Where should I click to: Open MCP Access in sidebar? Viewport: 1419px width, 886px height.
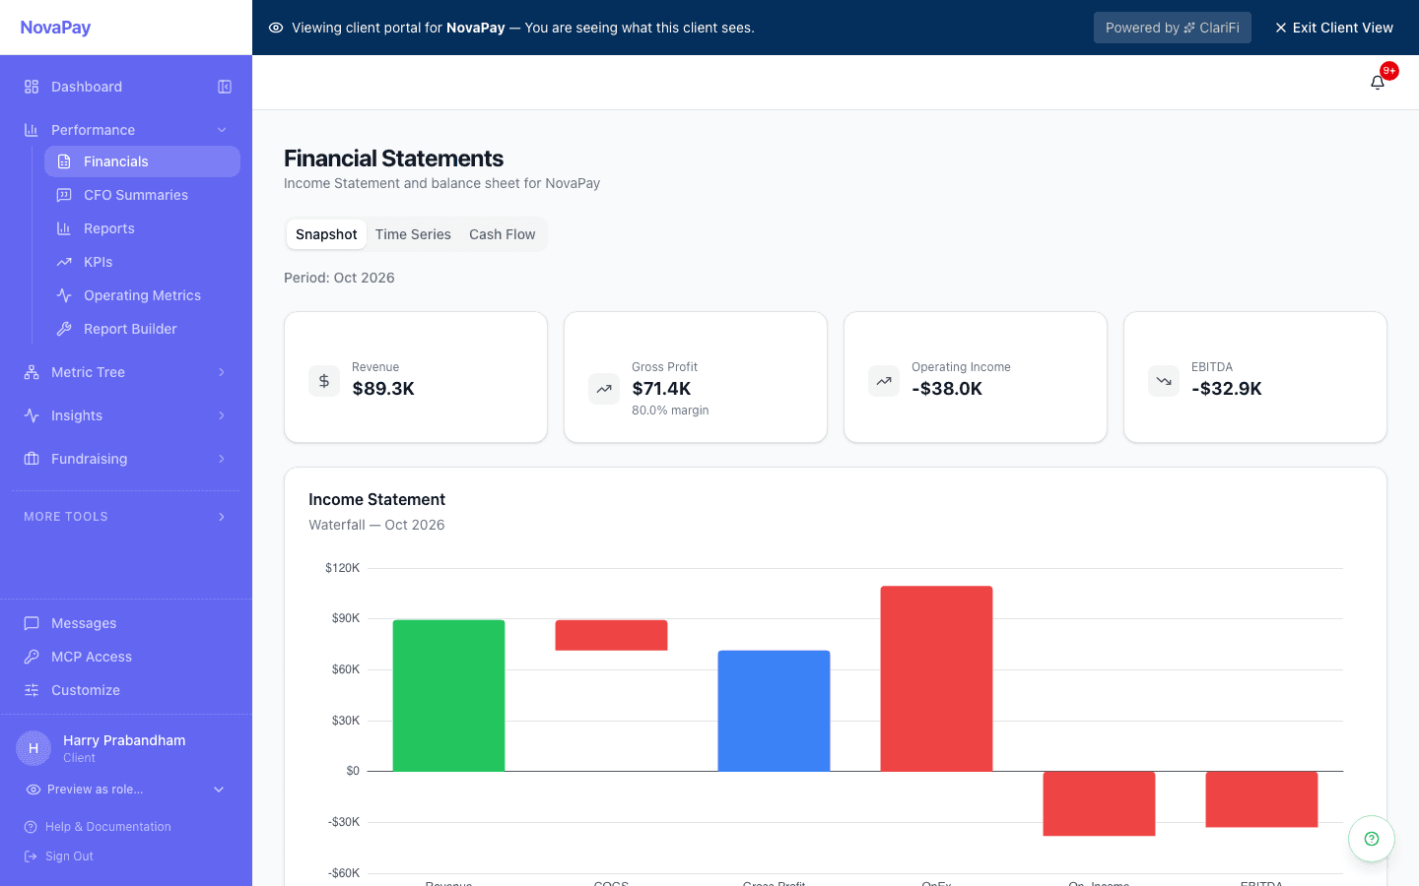(x=126, y=657)
